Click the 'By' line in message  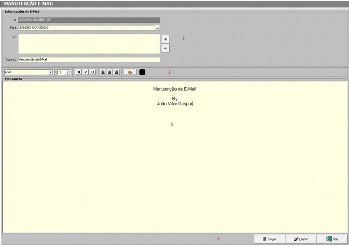tap(175, 99)
